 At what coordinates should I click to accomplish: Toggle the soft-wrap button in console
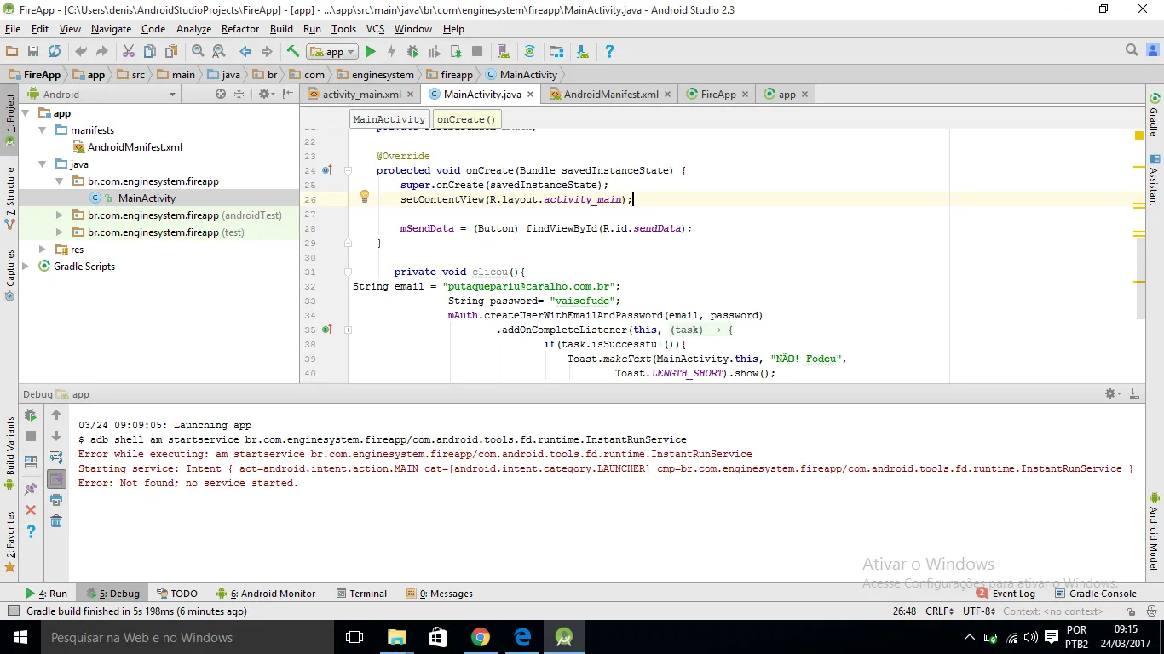click(56, 457)
